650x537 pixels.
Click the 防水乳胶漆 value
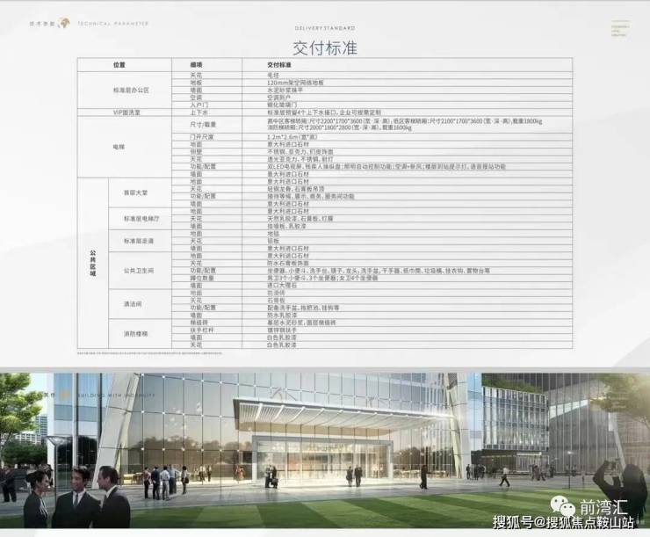tap(282, 316)
